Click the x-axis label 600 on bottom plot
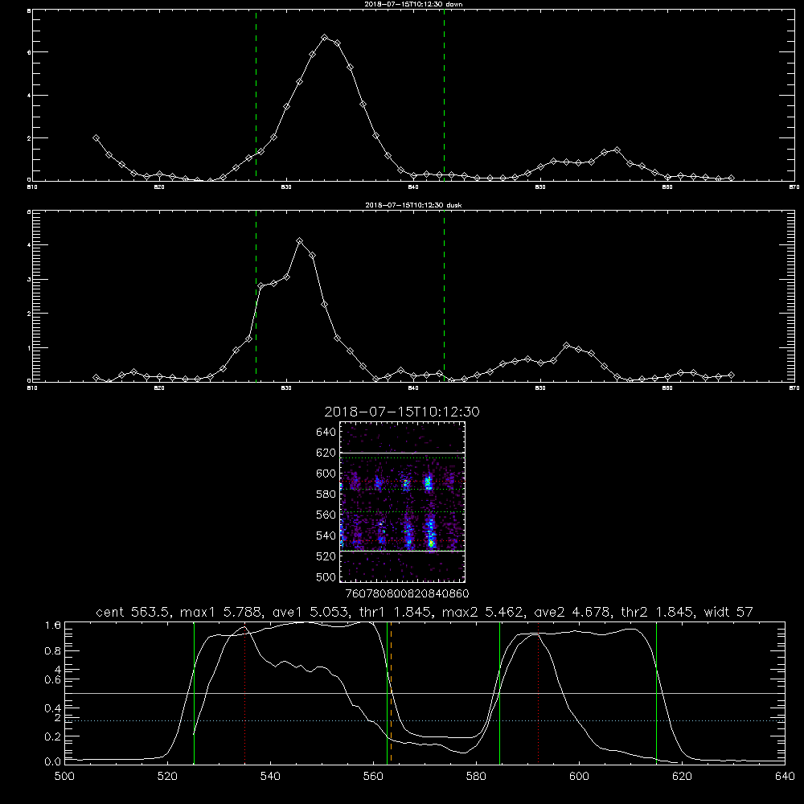 579,777
